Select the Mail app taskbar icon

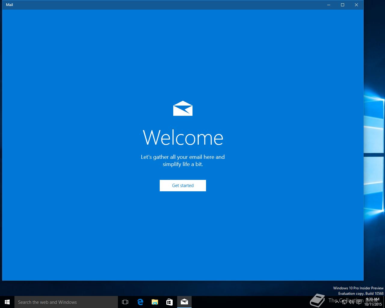point(184,302)
